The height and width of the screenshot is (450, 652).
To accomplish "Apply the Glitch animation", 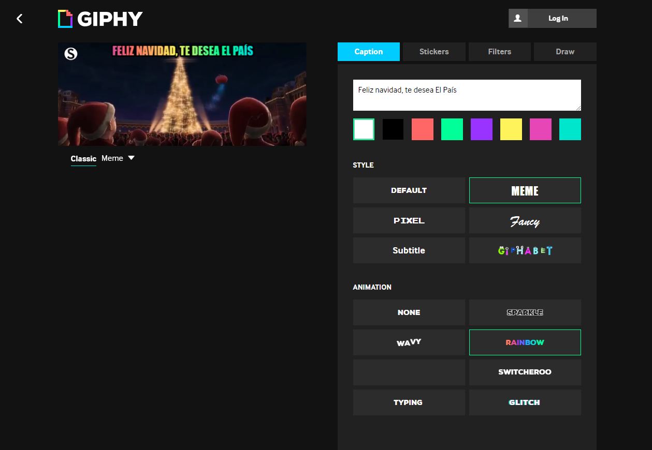I will pyautogui.click(x=525, y=402).
